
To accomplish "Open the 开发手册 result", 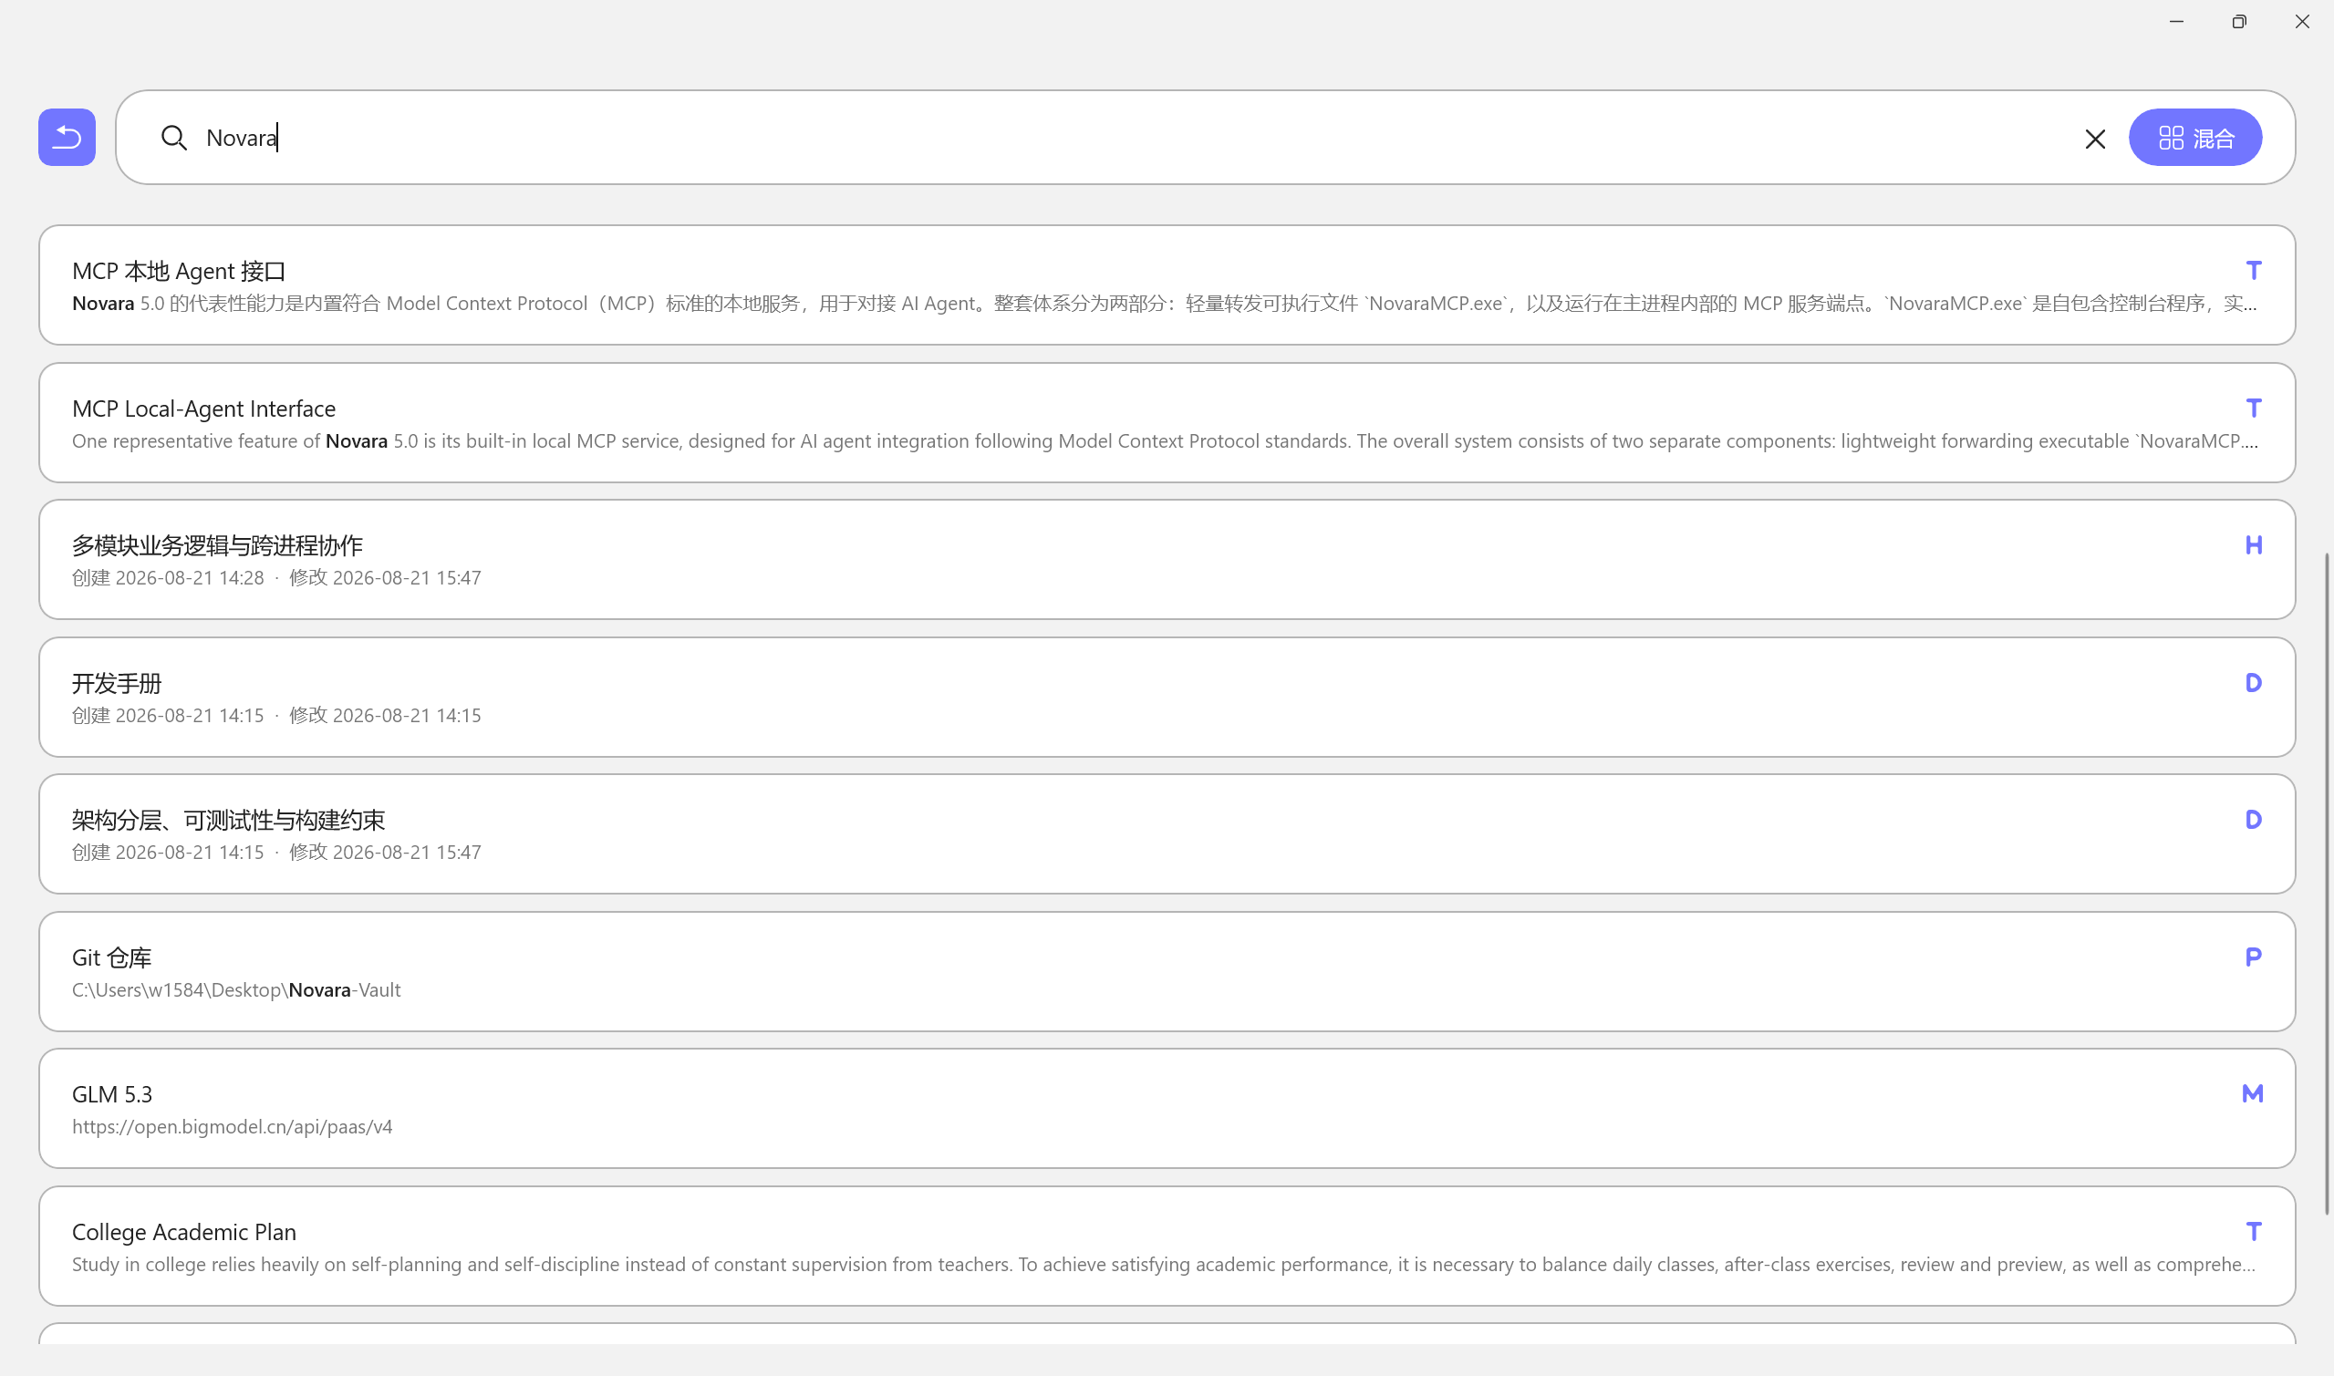I will [1167, 698].
